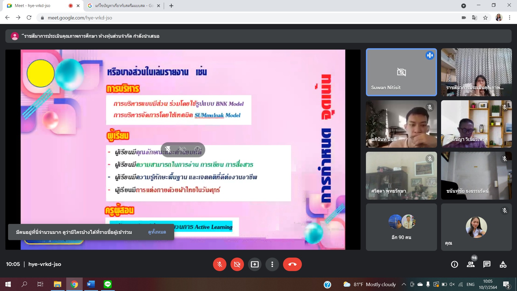Open the more options three-dot menu

[x=272, y=264]
